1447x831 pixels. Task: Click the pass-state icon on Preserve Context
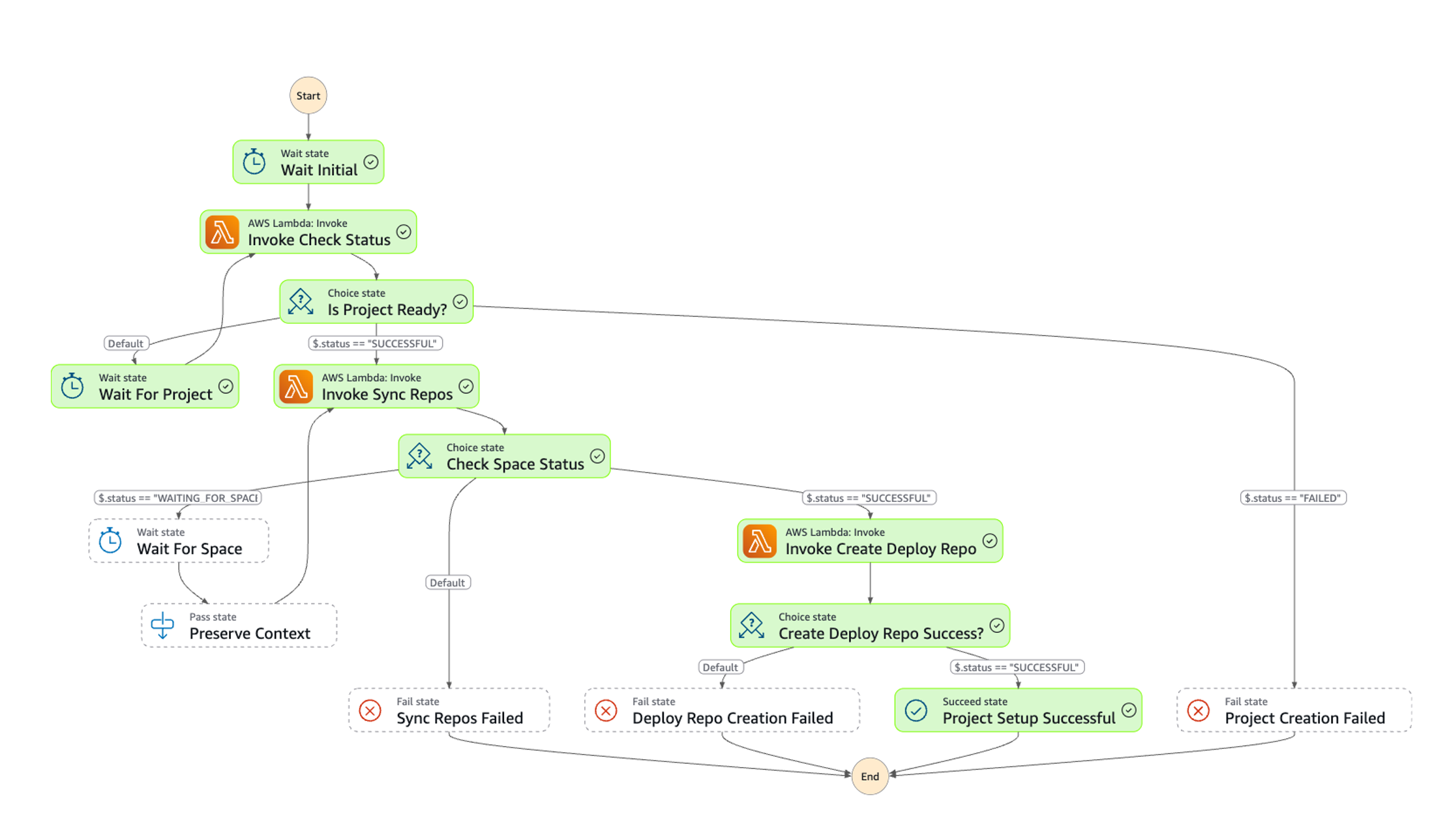click(x=162, y=626)
